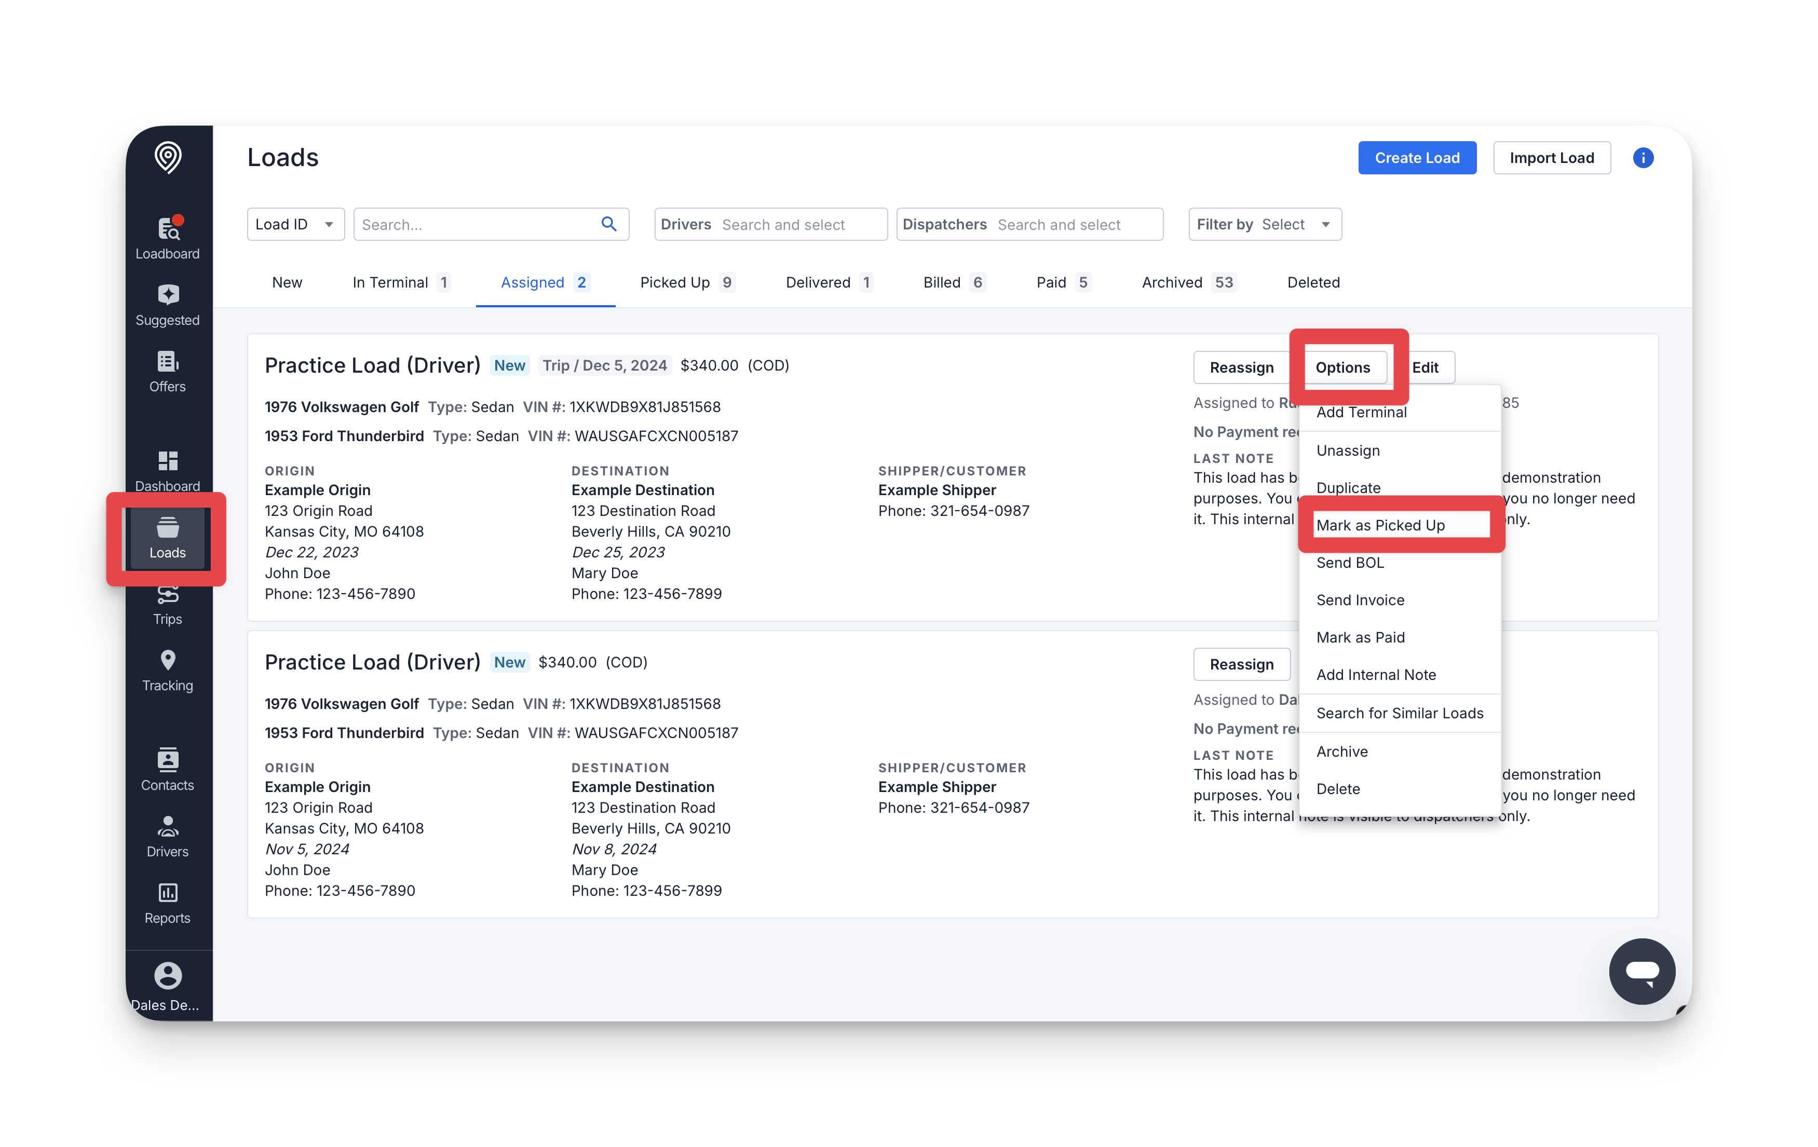Viewport: 1818px width, 1147px height.
Task: Open Reports from the sidebar
Action: point(168,903)
